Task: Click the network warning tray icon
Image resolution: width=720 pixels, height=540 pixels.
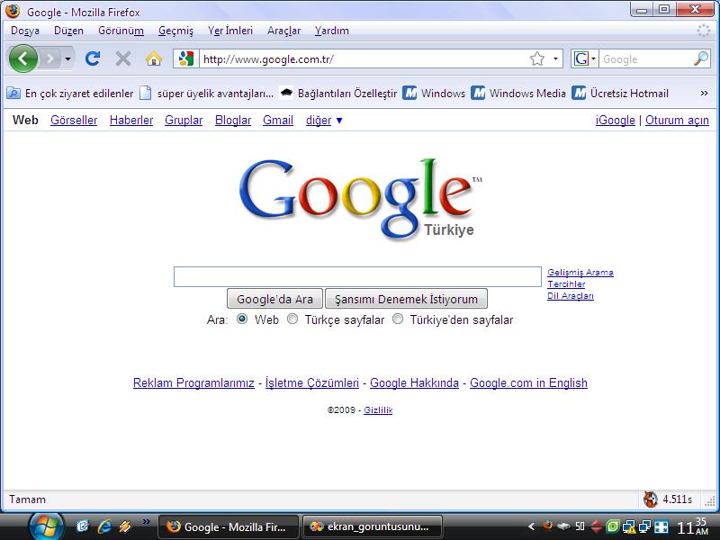Action: click(x=628, y=526)
